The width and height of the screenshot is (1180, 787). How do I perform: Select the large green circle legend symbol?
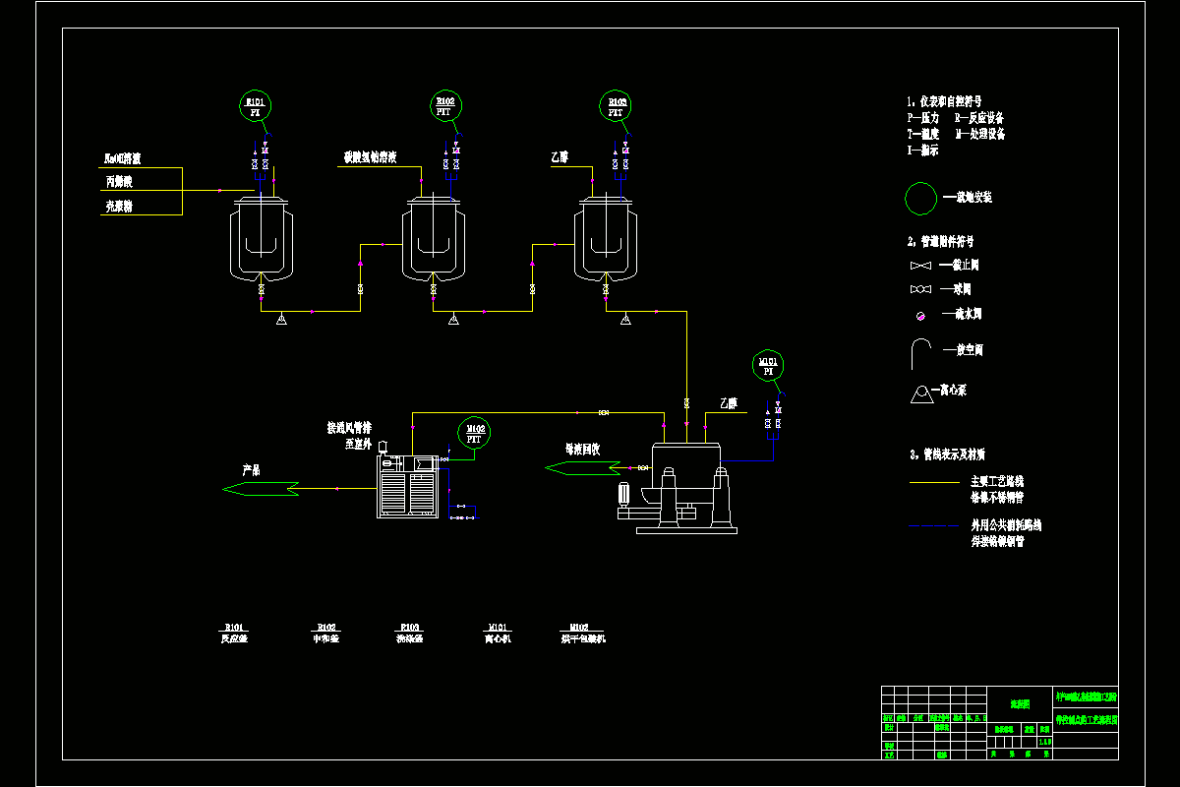click(x=921, y=198)
